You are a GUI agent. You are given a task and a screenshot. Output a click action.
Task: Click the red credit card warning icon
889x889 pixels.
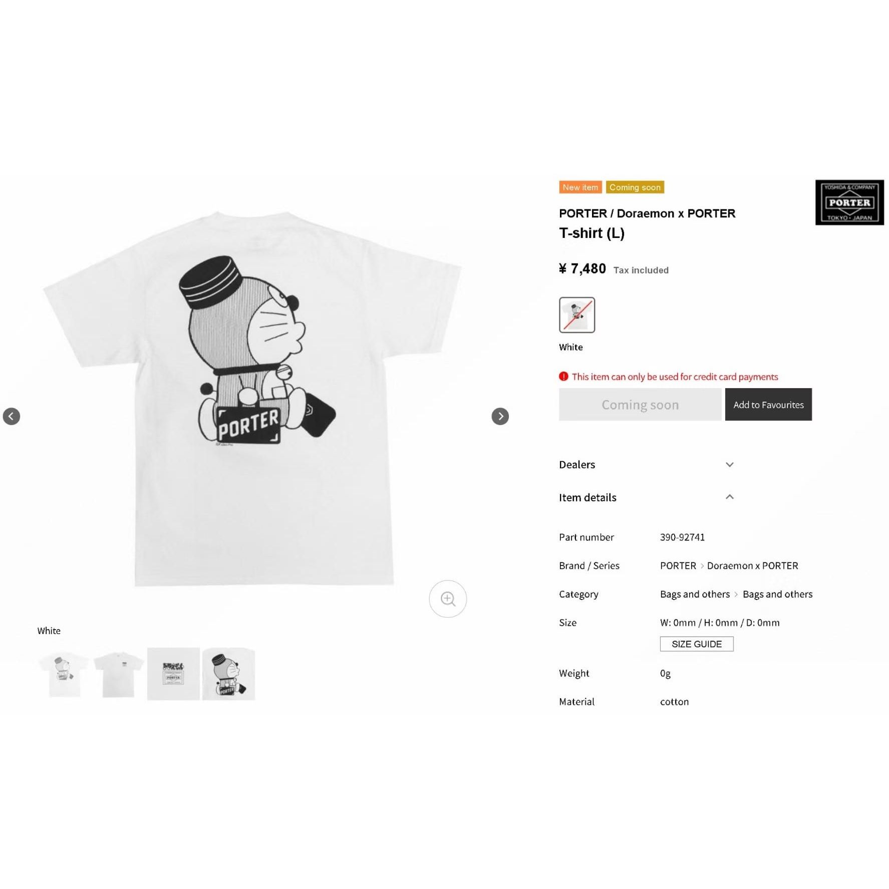[563, 377]
